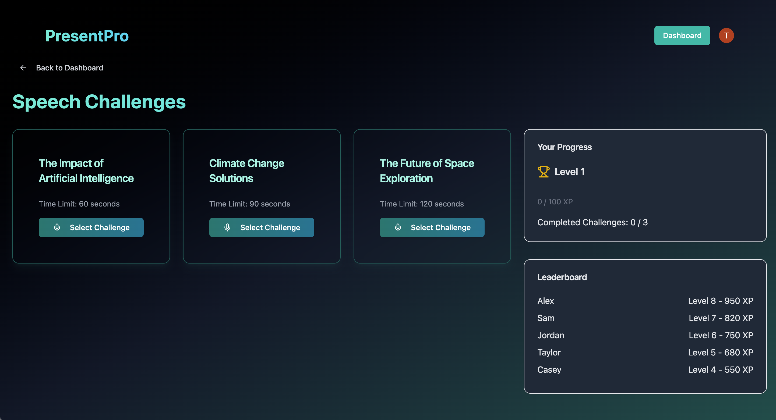Screen dimensions: 776x420
Task: Click microphone icon on Artificial Intelligence card
Action: (x=57, y=227)
